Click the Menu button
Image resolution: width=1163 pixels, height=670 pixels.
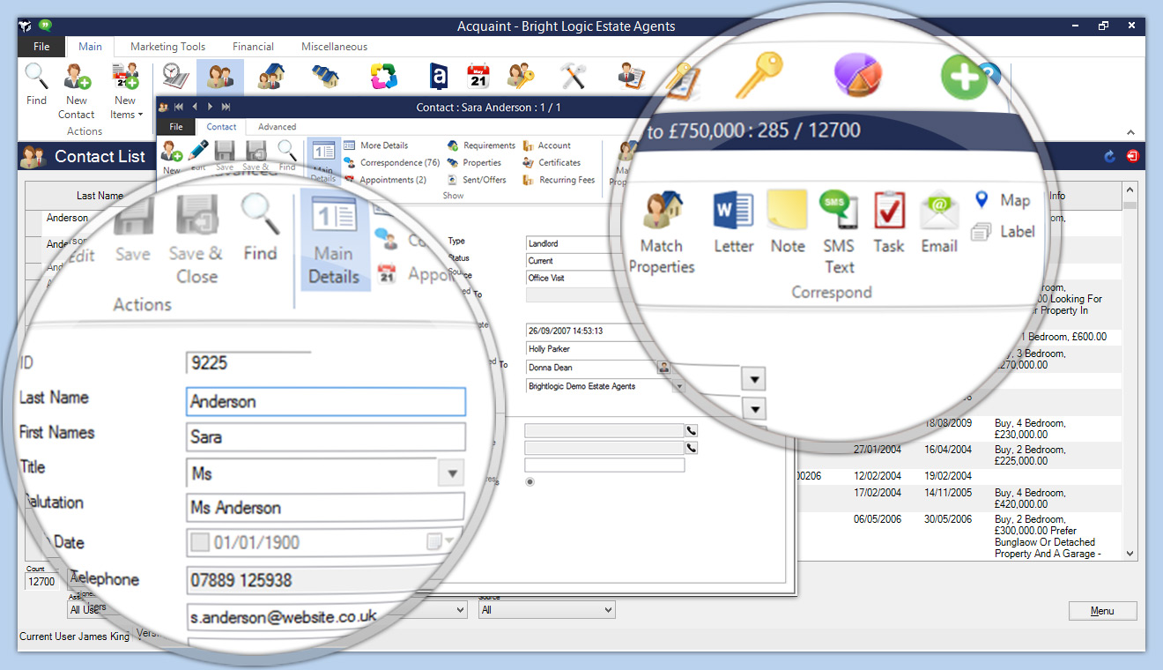coord(1102,611)
